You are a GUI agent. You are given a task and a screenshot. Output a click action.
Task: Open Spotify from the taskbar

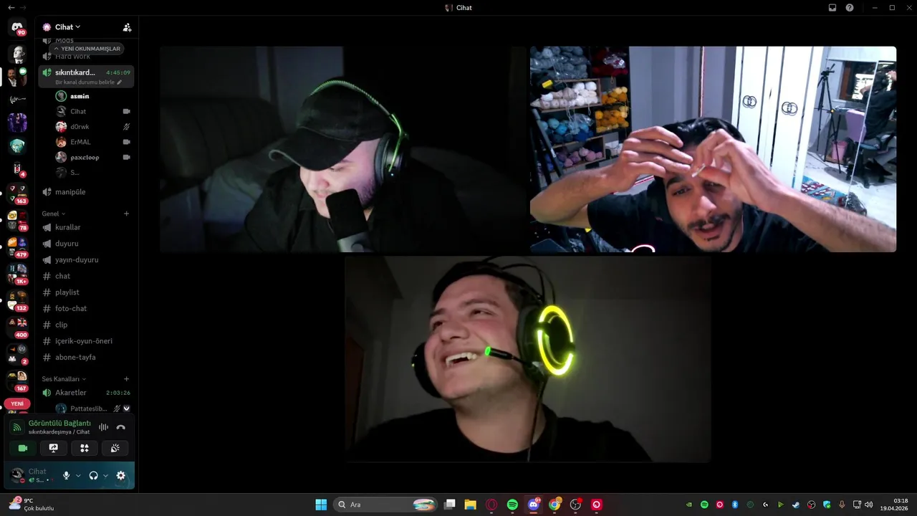[512, 505]
